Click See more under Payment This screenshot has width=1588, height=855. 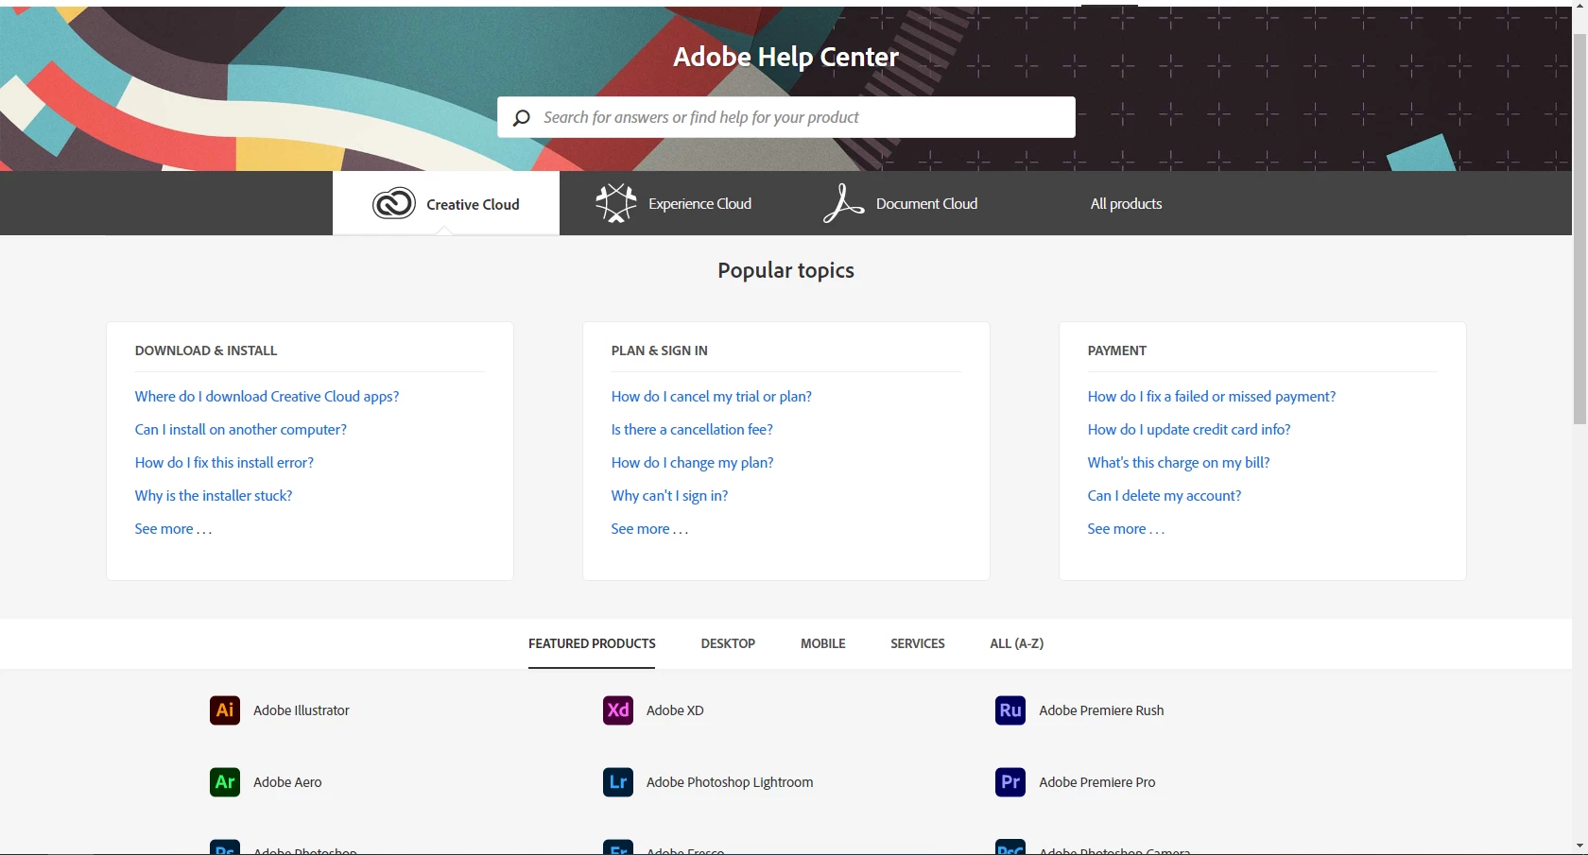click(1126, 529)
